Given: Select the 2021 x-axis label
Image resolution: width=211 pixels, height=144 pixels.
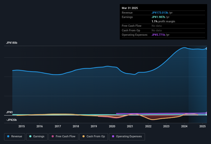Looking at the screenshot, I should click(x=130, y=126).
